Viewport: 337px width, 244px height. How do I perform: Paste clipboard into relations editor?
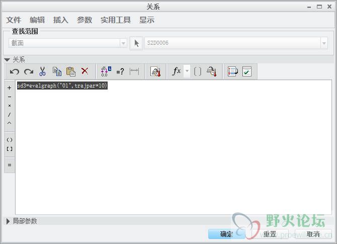[71, 71]
